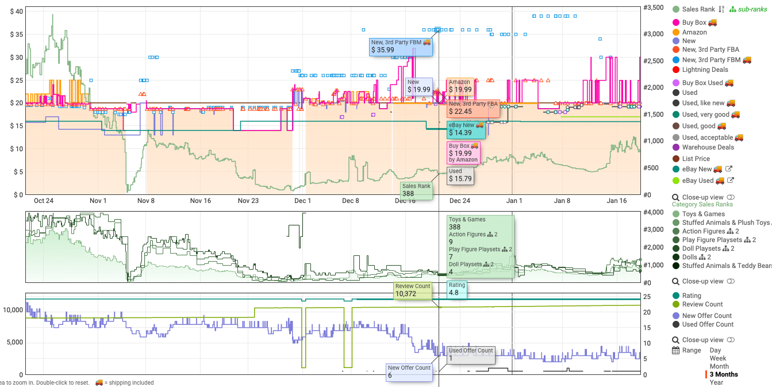The image size is (772, 387).
Task: Open the eBay Used external link icon
Action: (729, 181)
